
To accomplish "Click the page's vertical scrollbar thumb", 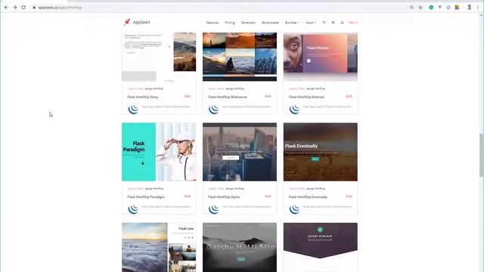I will [x=481, y=155].
